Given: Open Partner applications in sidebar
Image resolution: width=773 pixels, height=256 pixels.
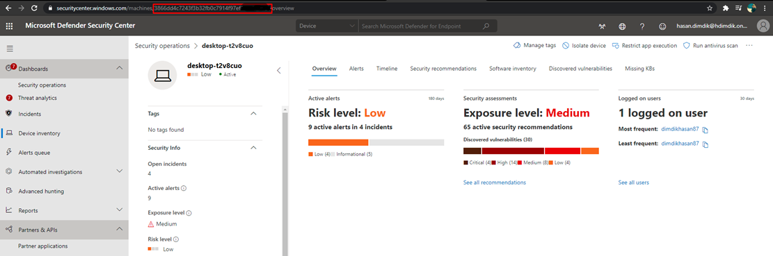Looking at the screenshot, I should pyautogui.click(x=43, y=246).
